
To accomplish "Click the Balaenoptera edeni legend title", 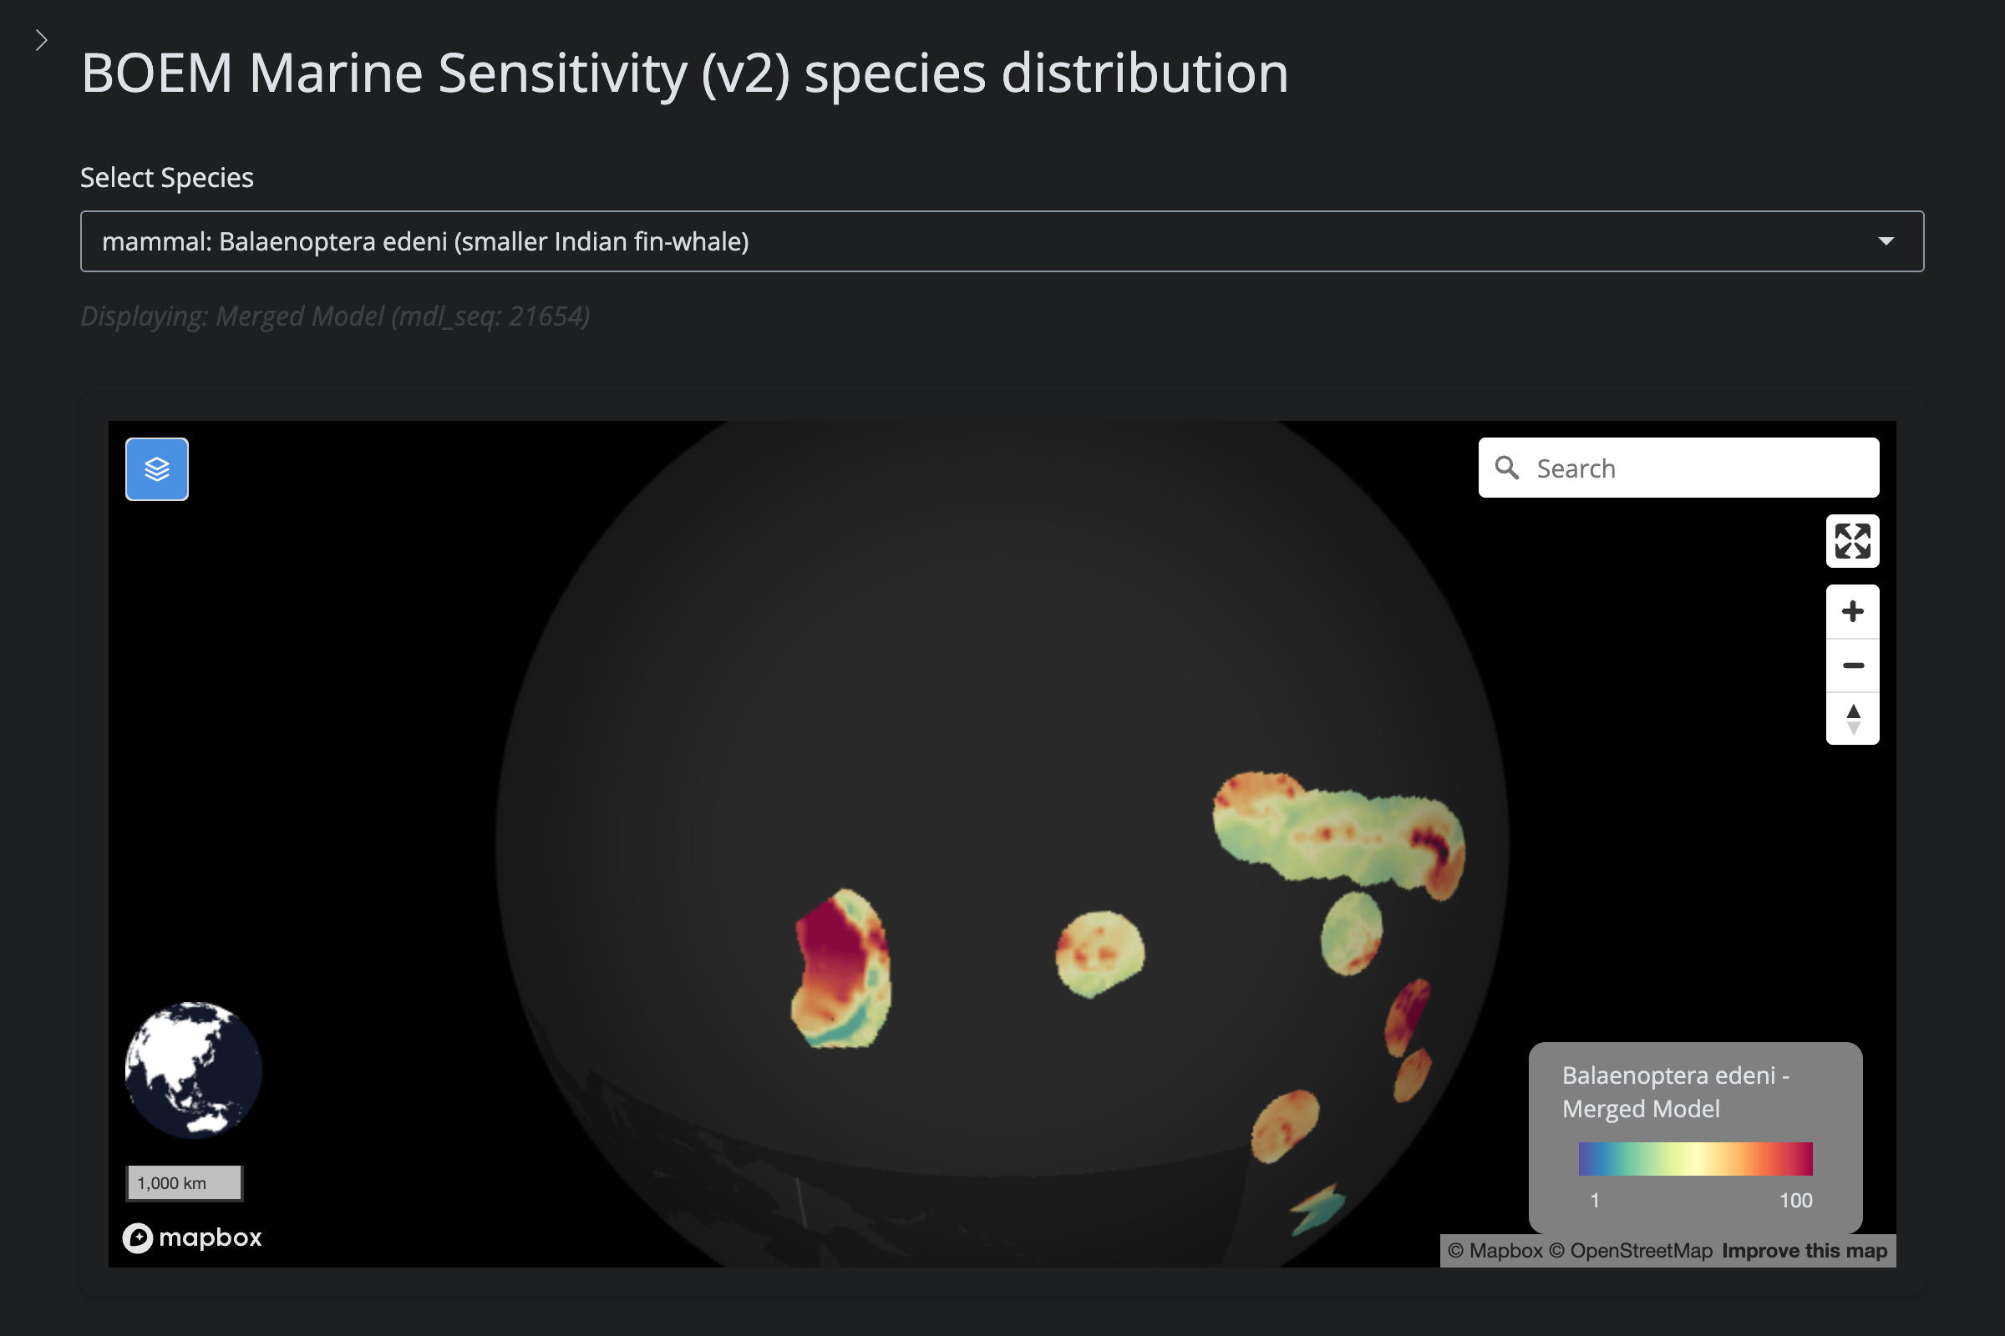I will click(1674, 1091).
